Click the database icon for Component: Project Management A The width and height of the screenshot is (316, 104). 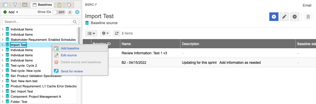[x=7, y=97]
